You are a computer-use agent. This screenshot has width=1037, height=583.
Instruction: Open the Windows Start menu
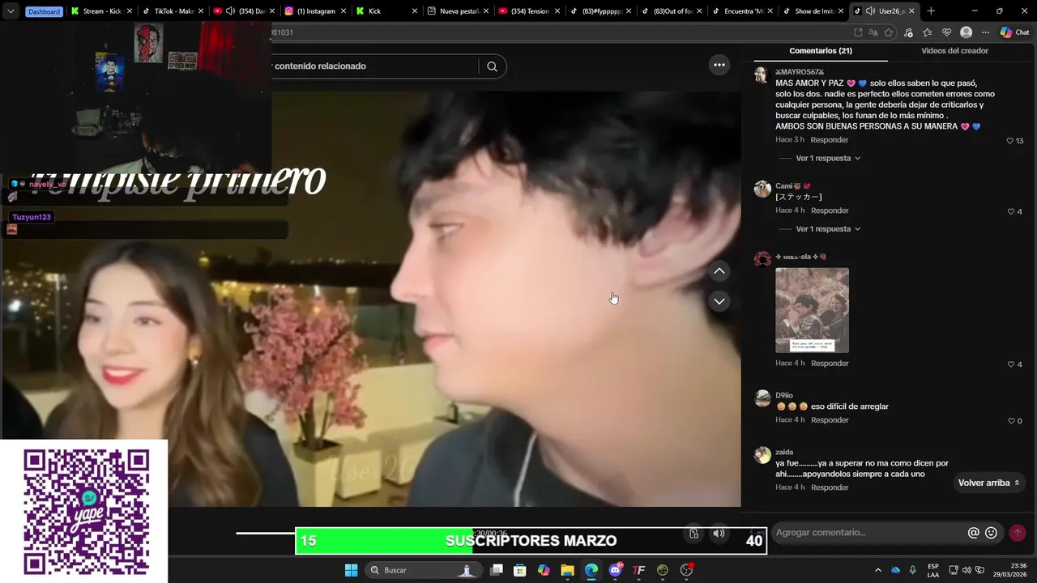click(351, 570)
